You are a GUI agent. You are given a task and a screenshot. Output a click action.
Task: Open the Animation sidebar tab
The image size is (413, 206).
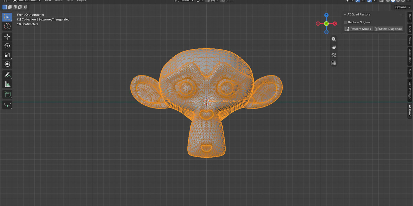pos(410,56)
